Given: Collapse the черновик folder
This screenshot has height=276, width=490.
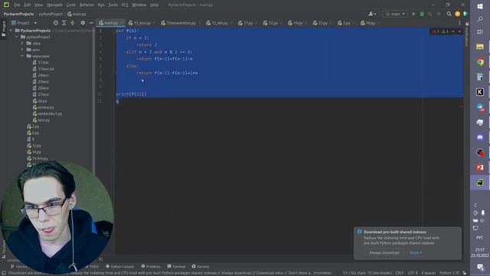Looking at the screenshot, I should click(x=22, y=56).
